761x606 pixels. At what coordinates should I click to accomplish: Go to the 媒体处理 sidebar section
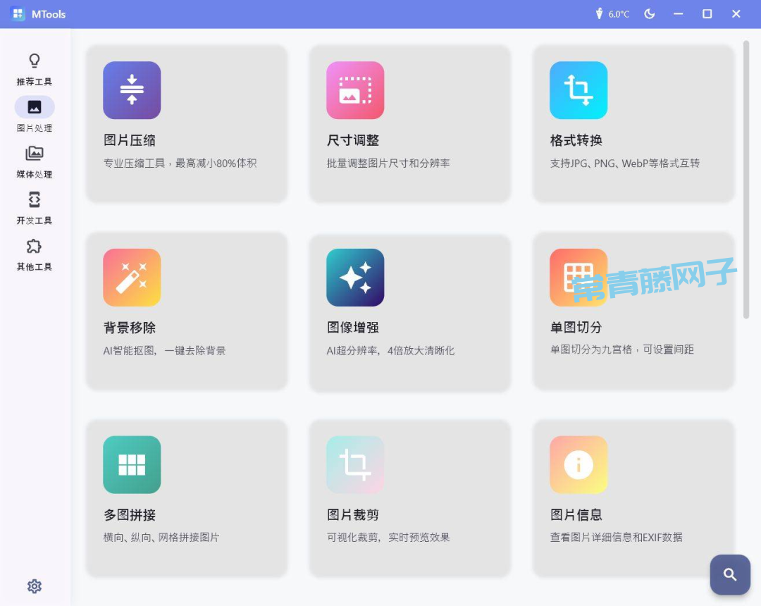pyautogui.click(x=35, y=161)
